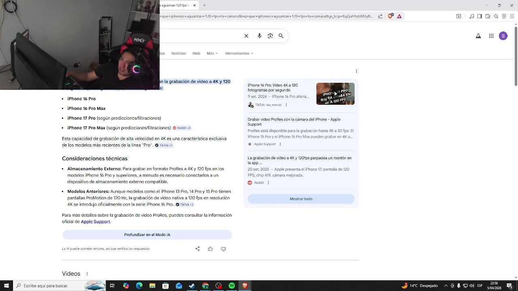Open the 14°C Despejado weather widget
Screen dimensions: 518x291
pyautogui.click(x=420, y=286)
